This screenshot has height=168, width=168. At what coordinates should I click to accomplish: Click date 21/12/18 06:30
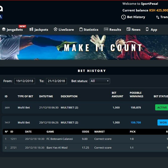(49, 107)
